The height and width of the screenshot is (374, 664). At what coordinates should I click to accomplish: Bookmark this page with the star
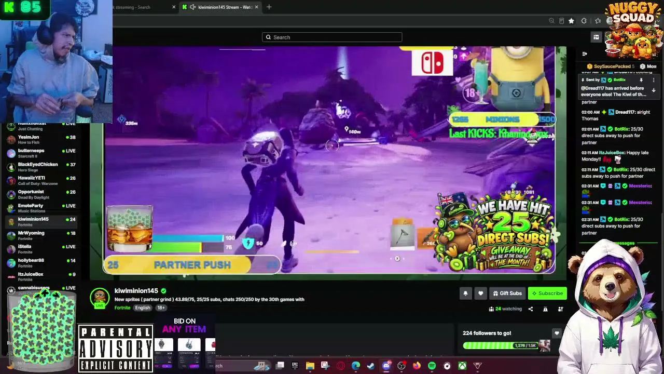(571, 21)
